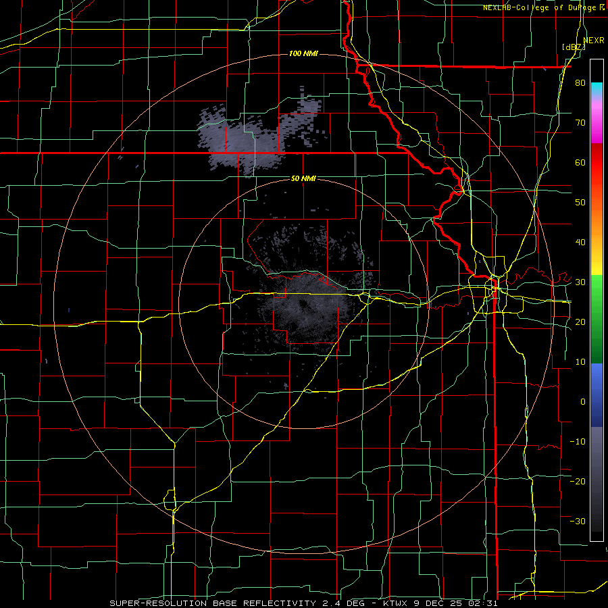
Task: Click the 50 value on the dBZ scale
Action: pos(580,203)
